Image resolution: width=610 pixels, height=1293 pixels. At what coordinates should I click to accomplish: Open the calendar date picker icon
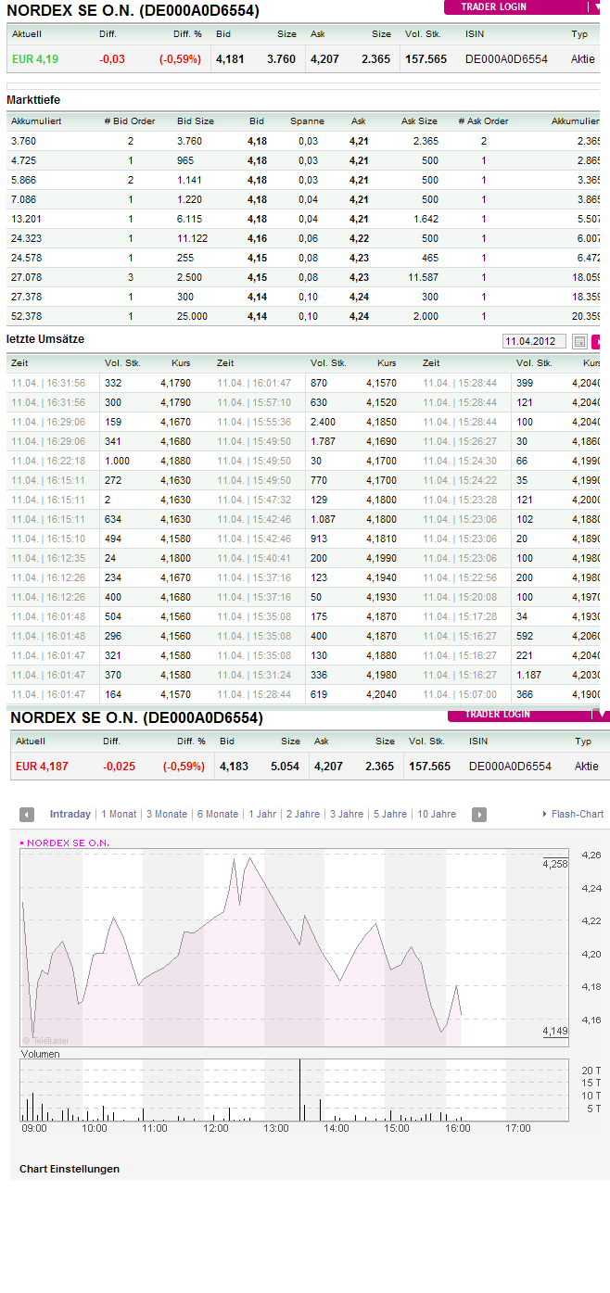[579, 341]
